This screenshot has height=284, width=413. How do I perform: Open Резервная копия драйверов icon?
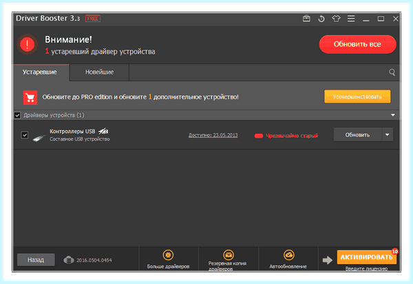(x=229, y=255)
